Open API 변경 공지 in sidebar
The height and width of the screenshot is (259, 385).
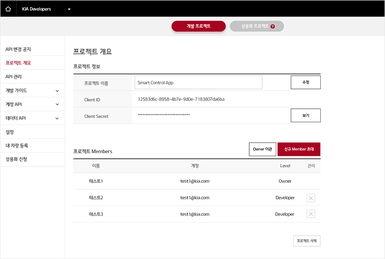[x=18, y=50]
